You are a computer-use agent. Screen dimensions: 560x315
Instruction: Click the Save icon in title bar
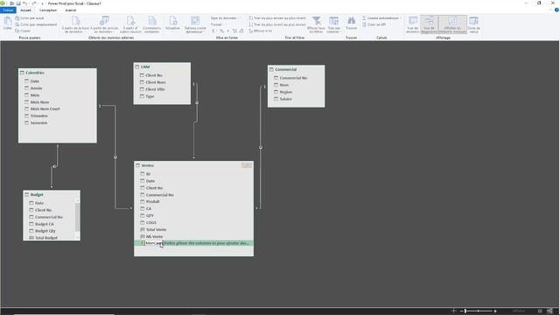point(18,3)
